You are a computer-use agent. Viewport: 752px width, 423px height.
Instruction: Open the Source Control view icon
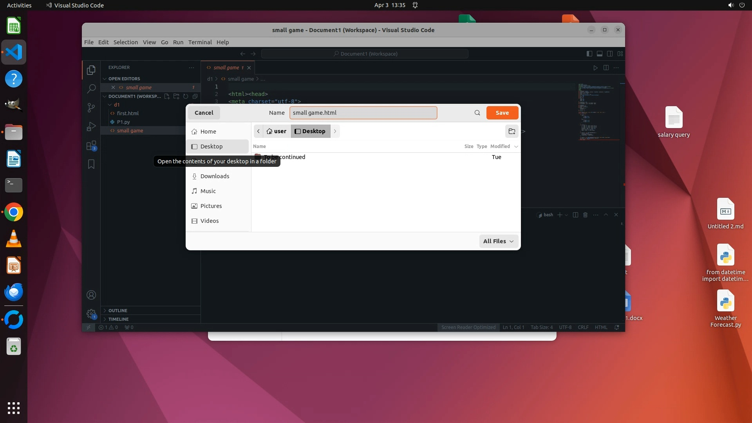pos(91,107)
